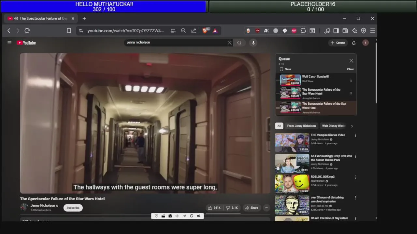Open Avatar Theme Park deep dive video title

click(x=331, y=158)
